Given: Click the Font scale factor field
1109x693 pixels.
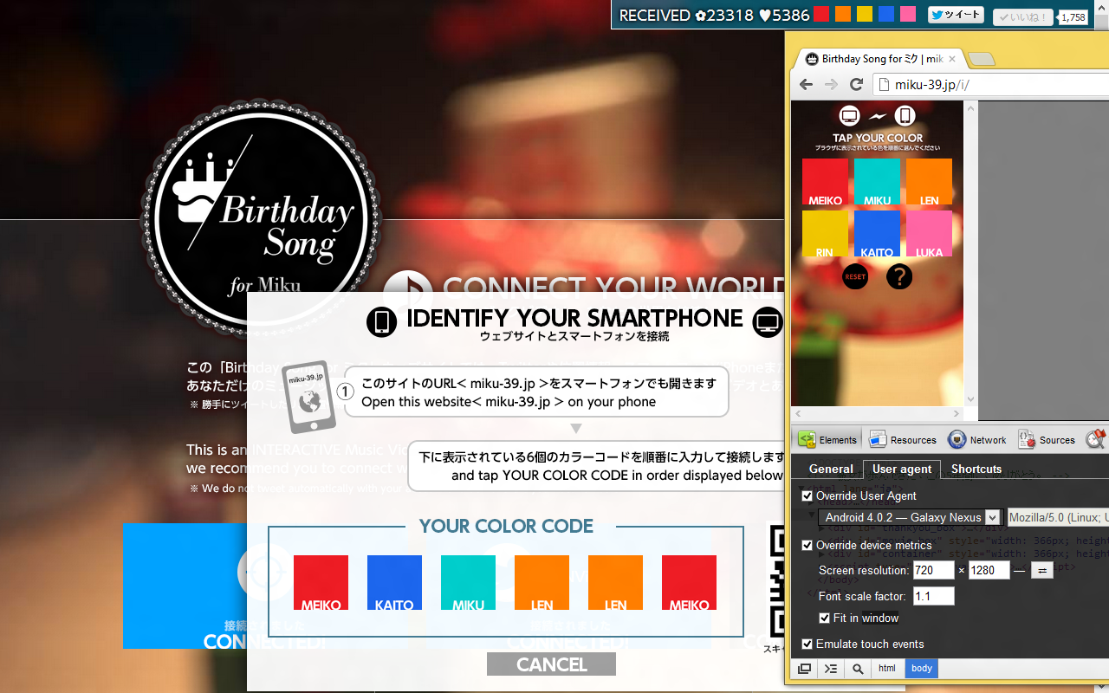Looking at the screenshot, I should pos(933,596).
